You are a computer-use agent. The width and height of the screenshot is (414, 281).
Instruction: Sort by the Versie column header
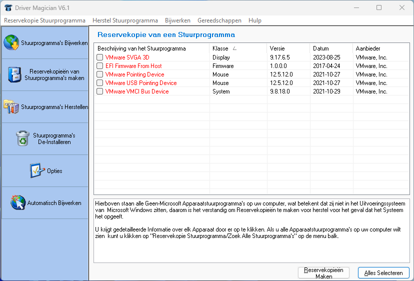pyautogui.click(x=288, y=48)
